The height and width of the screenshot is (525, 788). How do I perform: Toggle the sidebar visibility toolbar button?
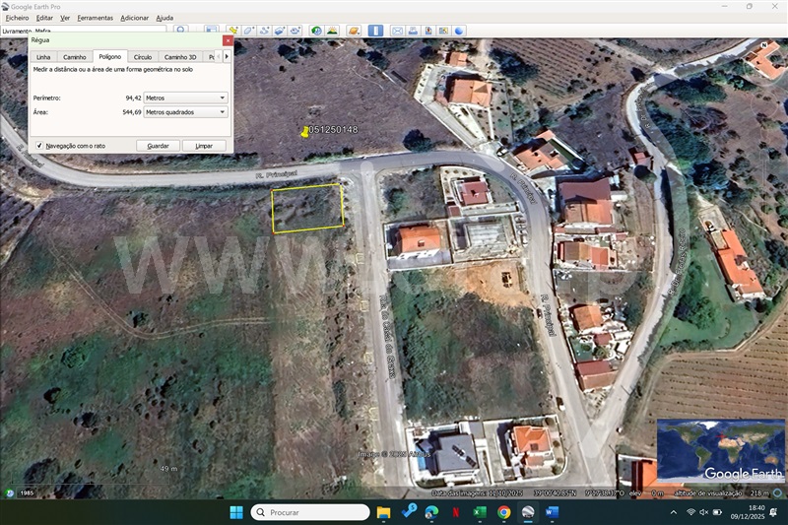click(211, 31)
